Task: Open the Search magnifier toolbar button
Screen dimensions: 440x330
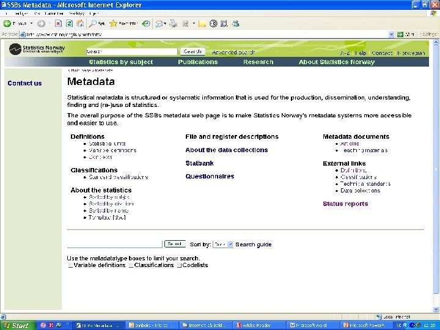Action: pos(97,24)
